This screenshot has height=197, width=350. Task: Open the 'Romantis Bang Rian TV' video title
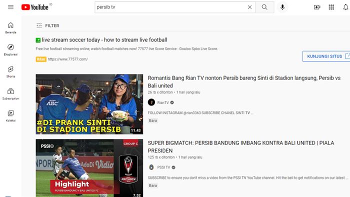pos(244,82)
